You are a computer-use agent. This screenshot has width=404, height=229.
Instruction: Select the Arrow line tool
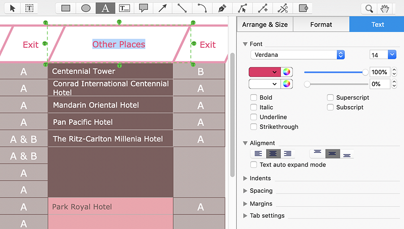163,9
